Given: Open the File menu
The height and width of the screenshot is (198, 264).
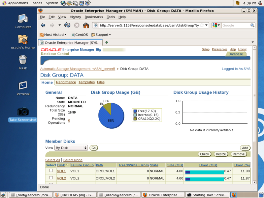Looking at the screenshot, I should (42, 17).
